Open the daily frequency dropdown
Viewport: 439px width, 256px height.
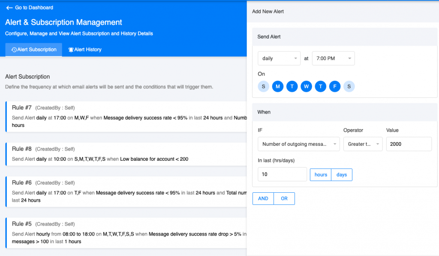(x=279, y=59)
